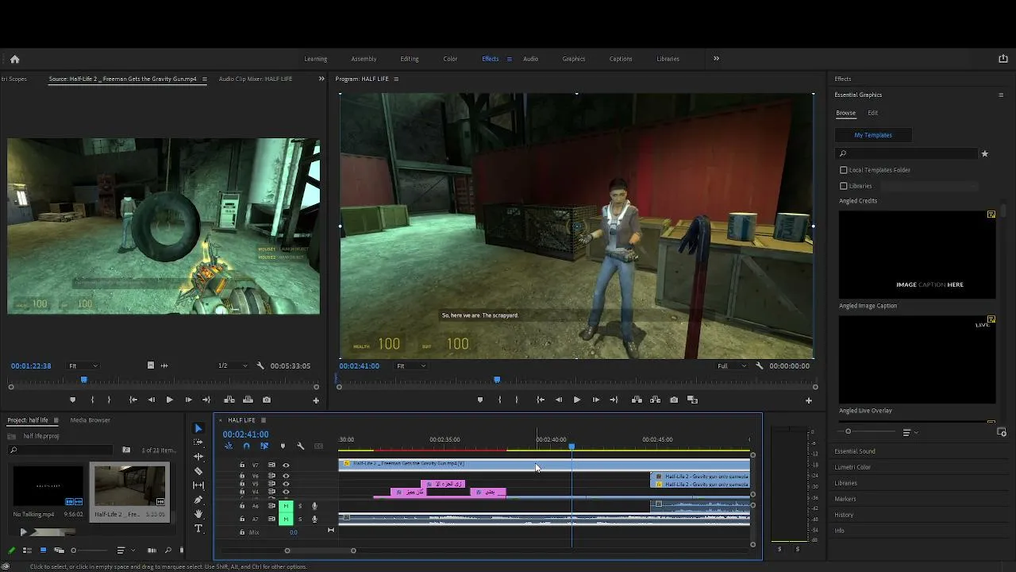Click Overwrite button in Source monitor
1016x572 pixels.
tap(248, 400)
